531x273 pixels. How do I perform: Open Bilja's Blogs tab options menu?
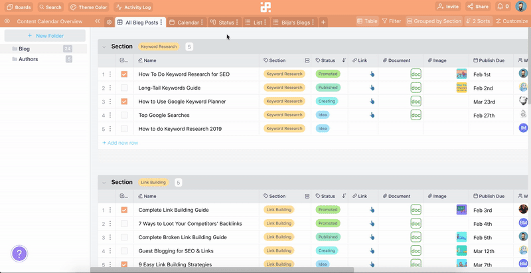click(313, 23)
